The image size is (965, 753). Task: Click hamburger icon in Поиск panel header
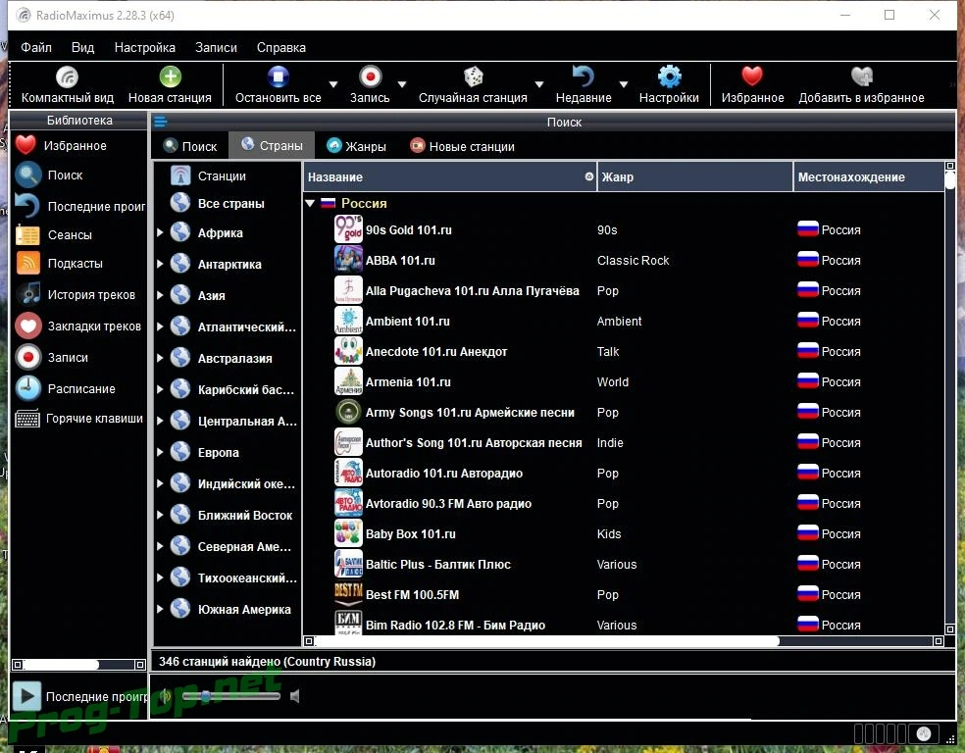coord(161,122)
